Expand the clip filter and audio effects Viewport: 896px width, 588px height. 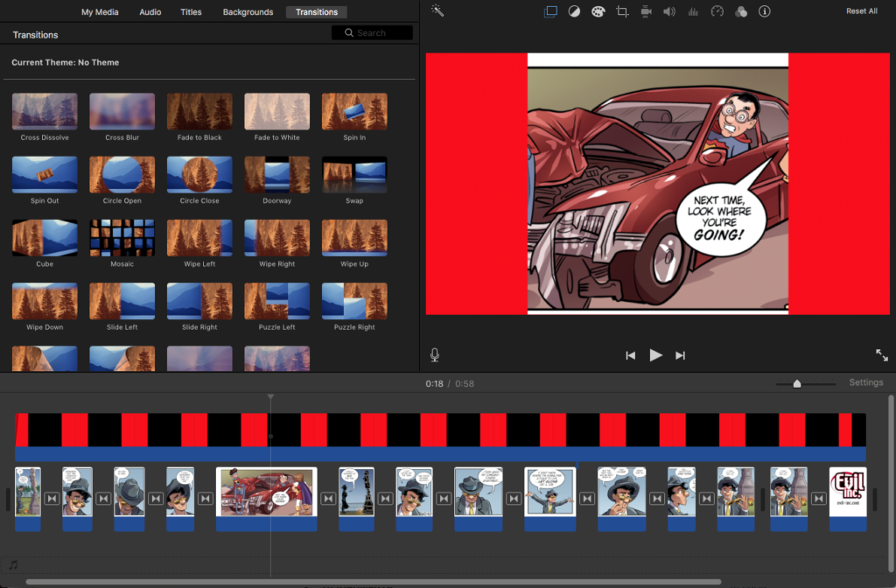[x=741, y=11]
